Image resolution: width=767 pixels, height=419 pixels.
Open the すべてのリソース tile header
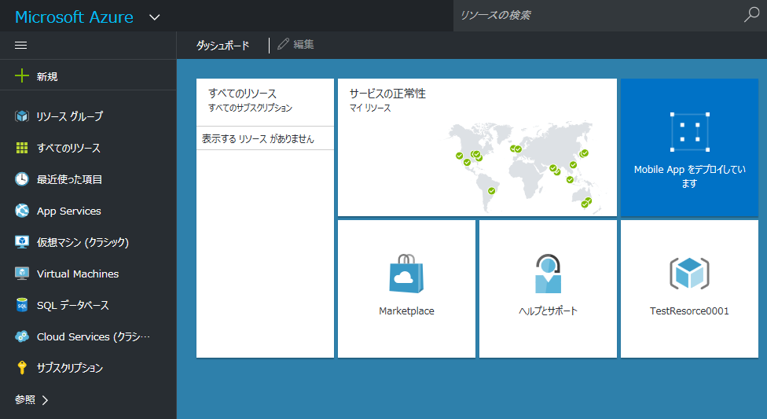(242, 94)
